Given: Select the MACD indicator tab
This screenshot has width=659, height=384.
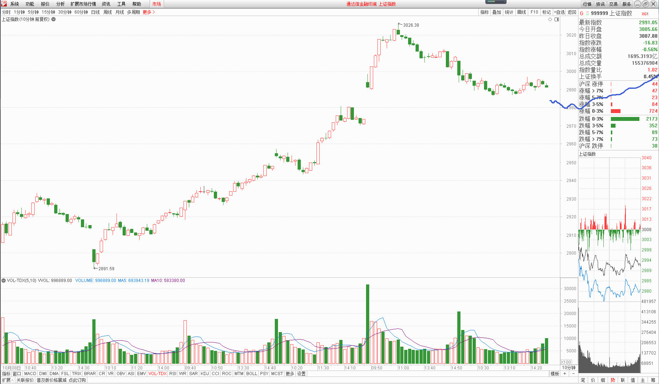Looking at the screenshot, I should pos(30,374).
